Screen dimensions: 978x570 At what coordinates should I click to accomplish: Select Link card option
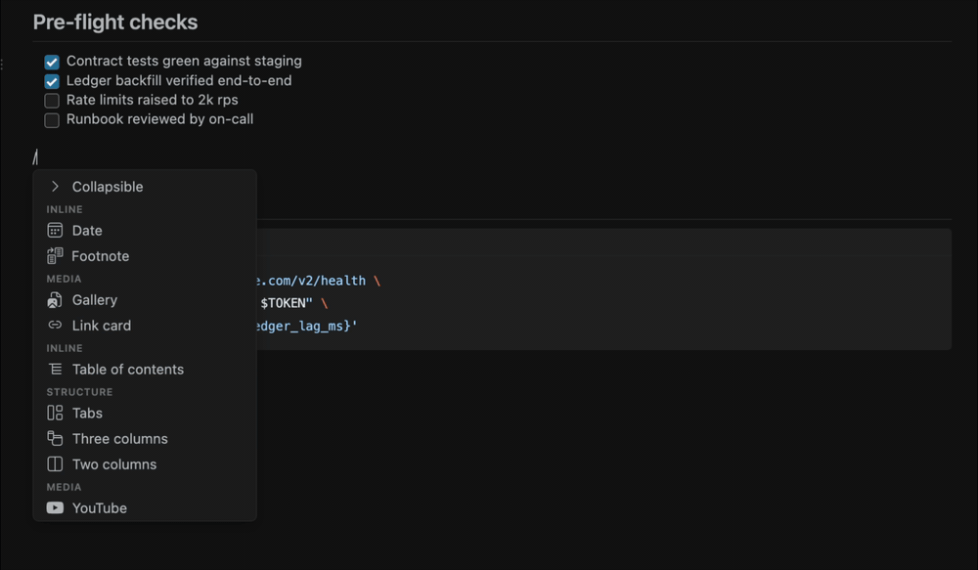(x=145, y=326)
